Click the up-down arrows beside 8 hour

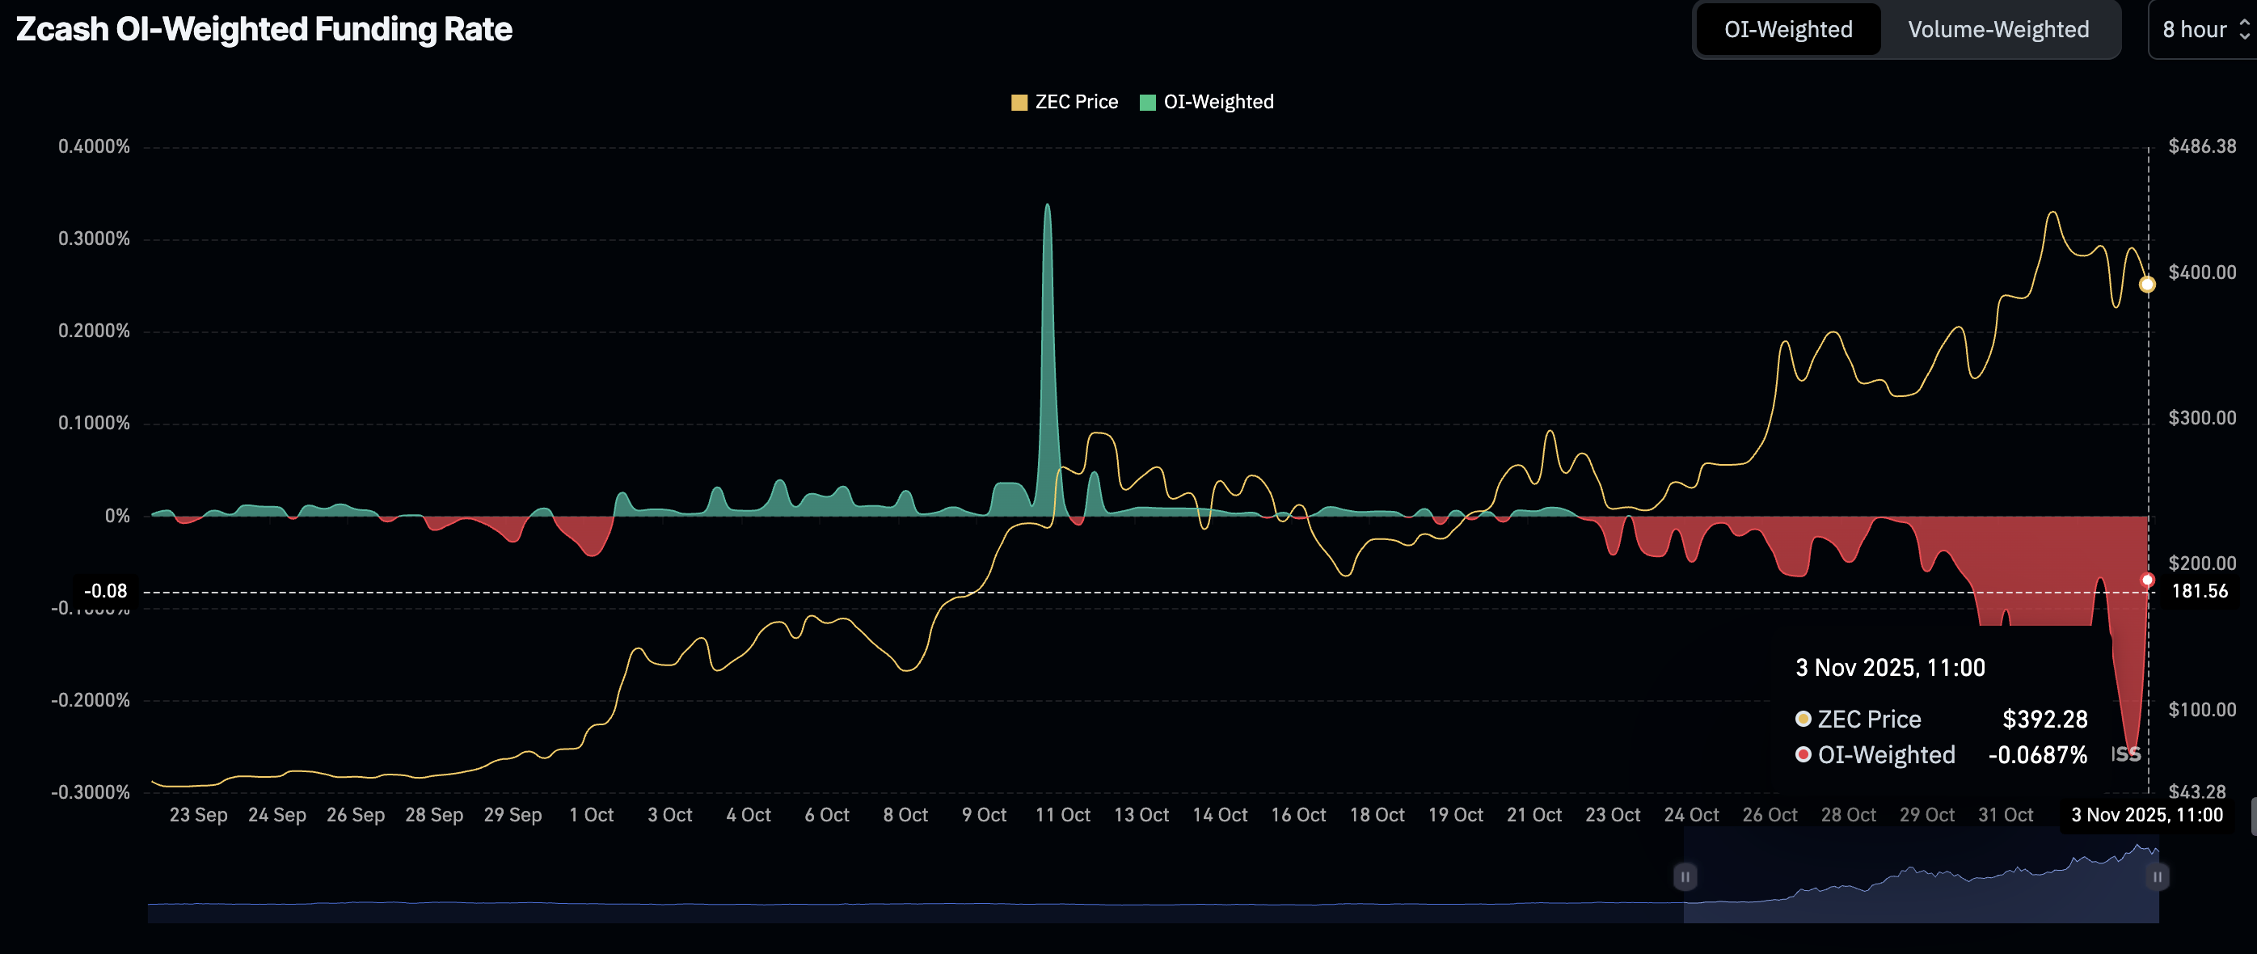pos(2244,30)
